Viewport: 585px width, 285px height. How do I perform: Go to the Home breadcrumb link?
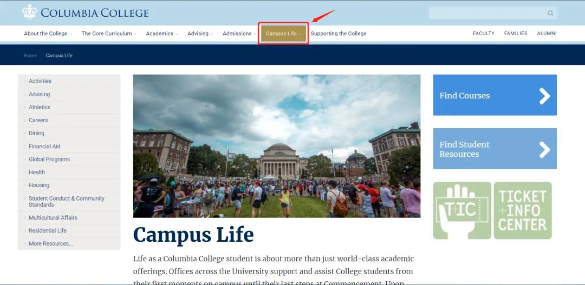(30, 56)
